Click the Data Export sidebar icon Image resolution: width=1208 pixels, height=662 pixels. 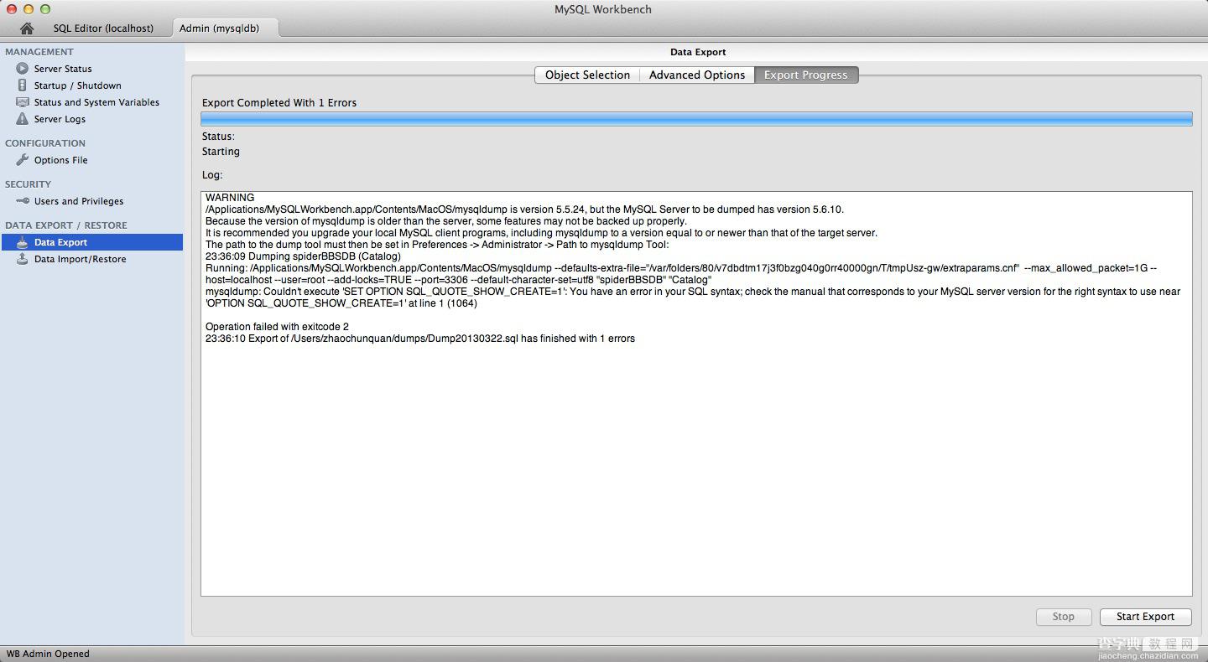pos(23,242)
